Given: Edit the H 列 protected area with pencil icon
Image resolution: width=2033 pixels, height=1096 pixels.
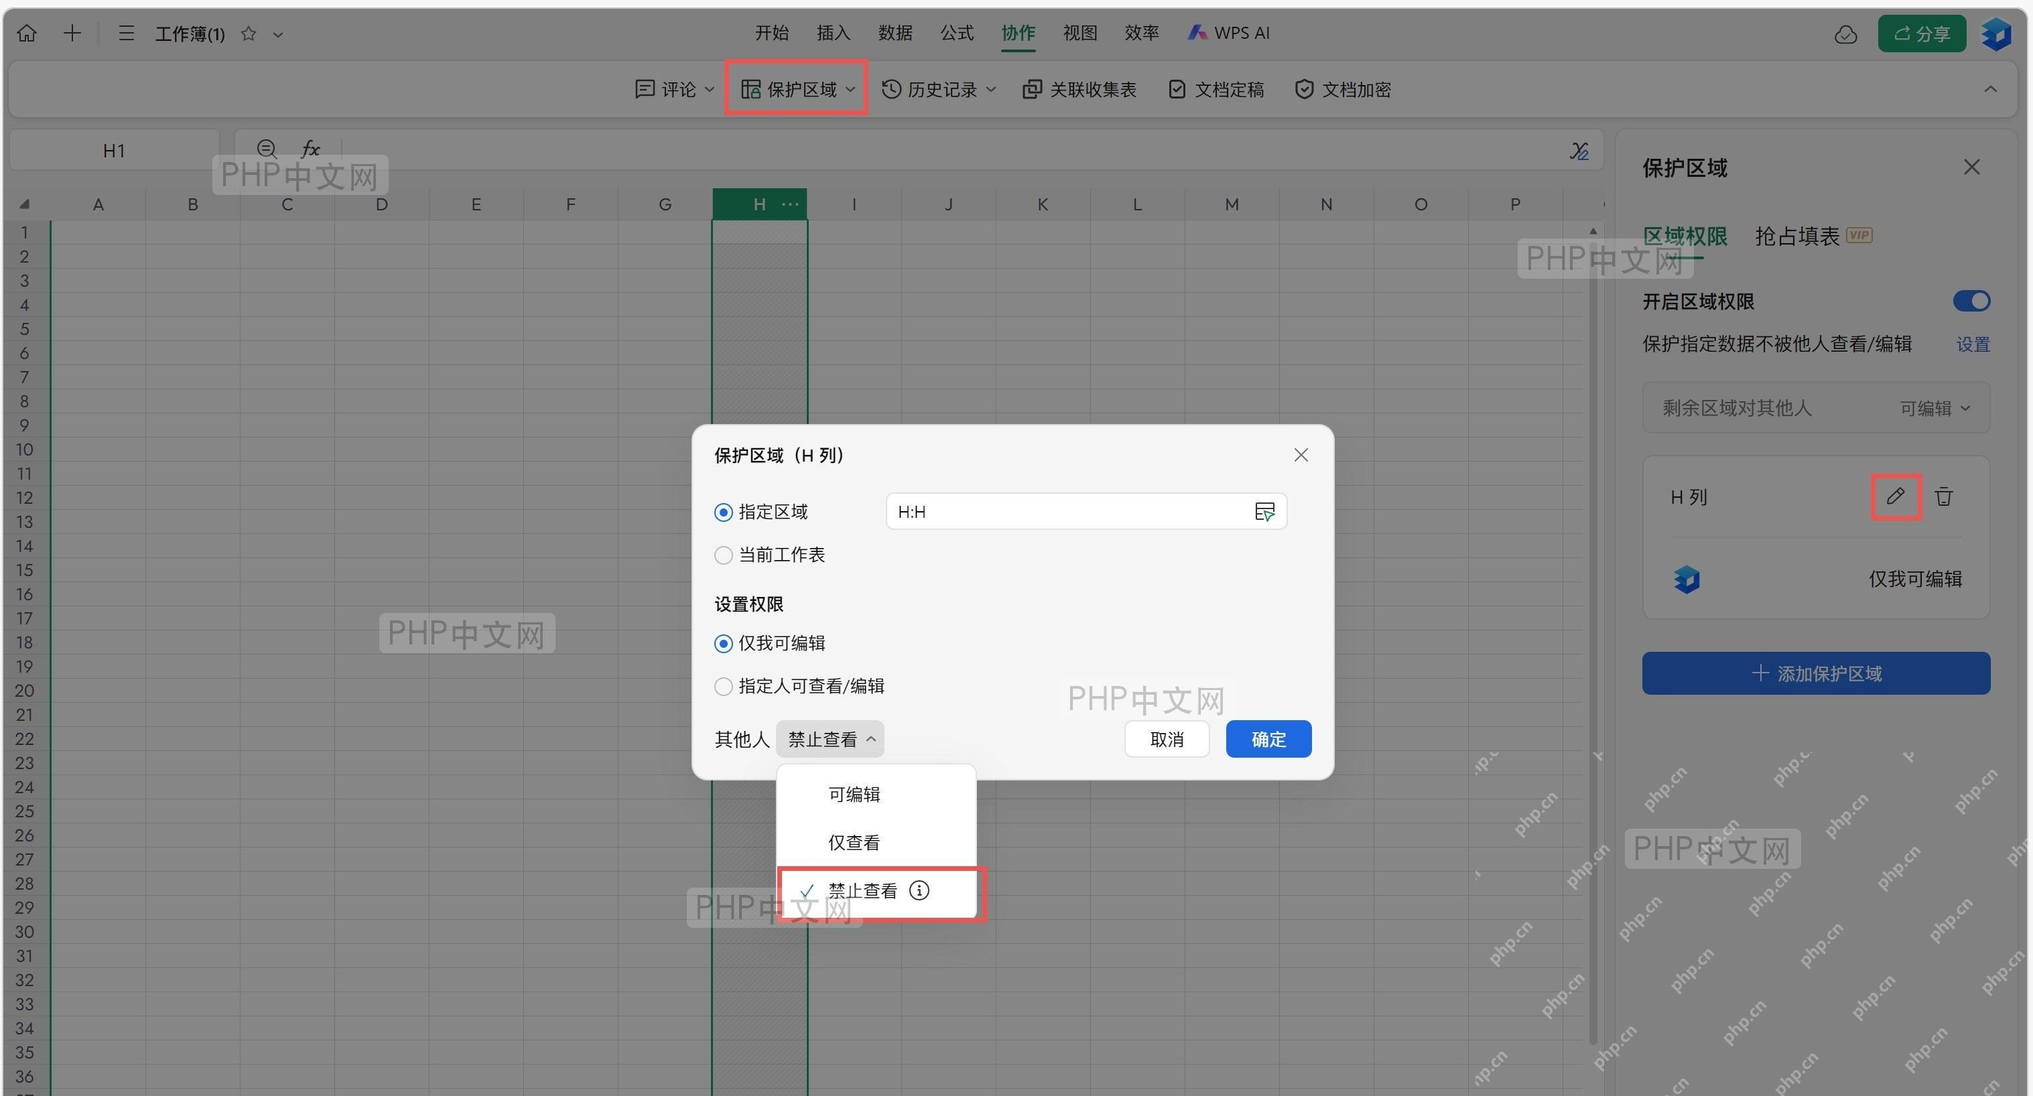Looking at the screenshot, I should 1895,496.
